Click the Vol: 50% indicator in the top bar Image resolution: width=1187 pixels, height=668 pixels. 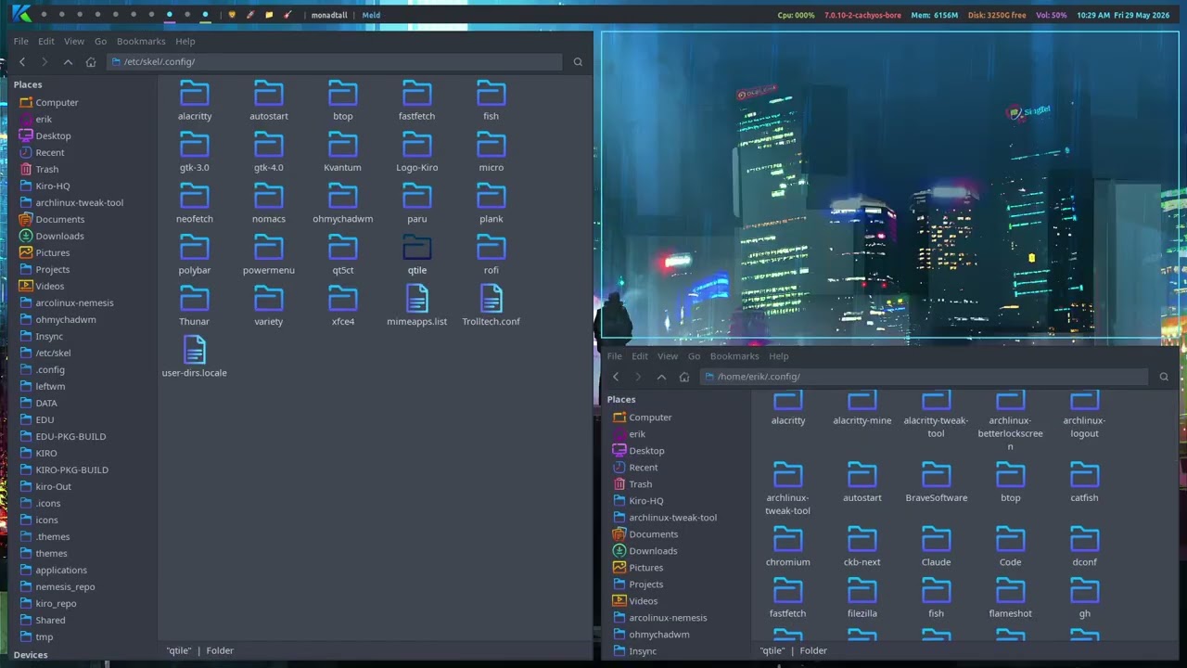click(1051, 15)
